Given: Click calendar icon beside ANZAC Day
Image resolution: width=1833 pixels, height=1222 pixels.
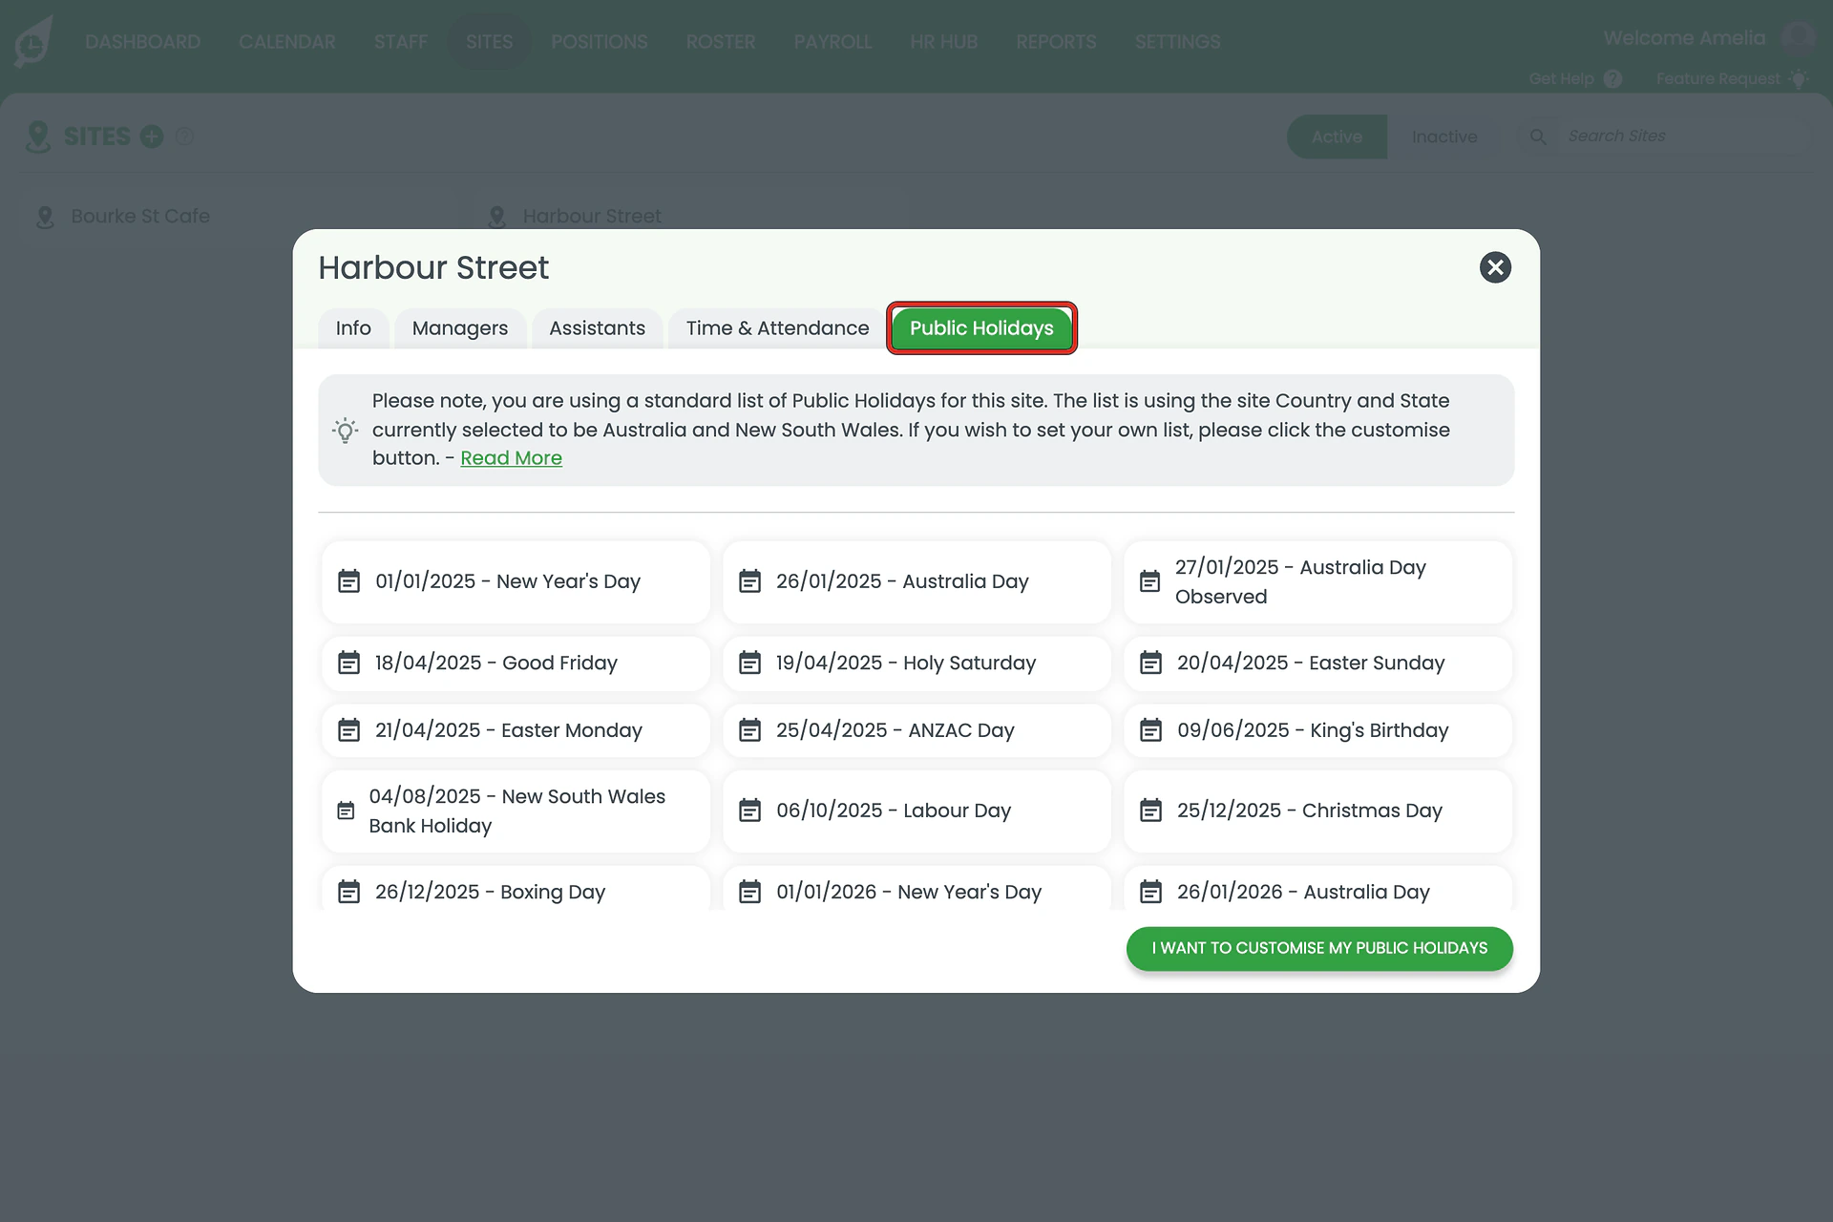Looking at the screenshot, I should [750, 730].
